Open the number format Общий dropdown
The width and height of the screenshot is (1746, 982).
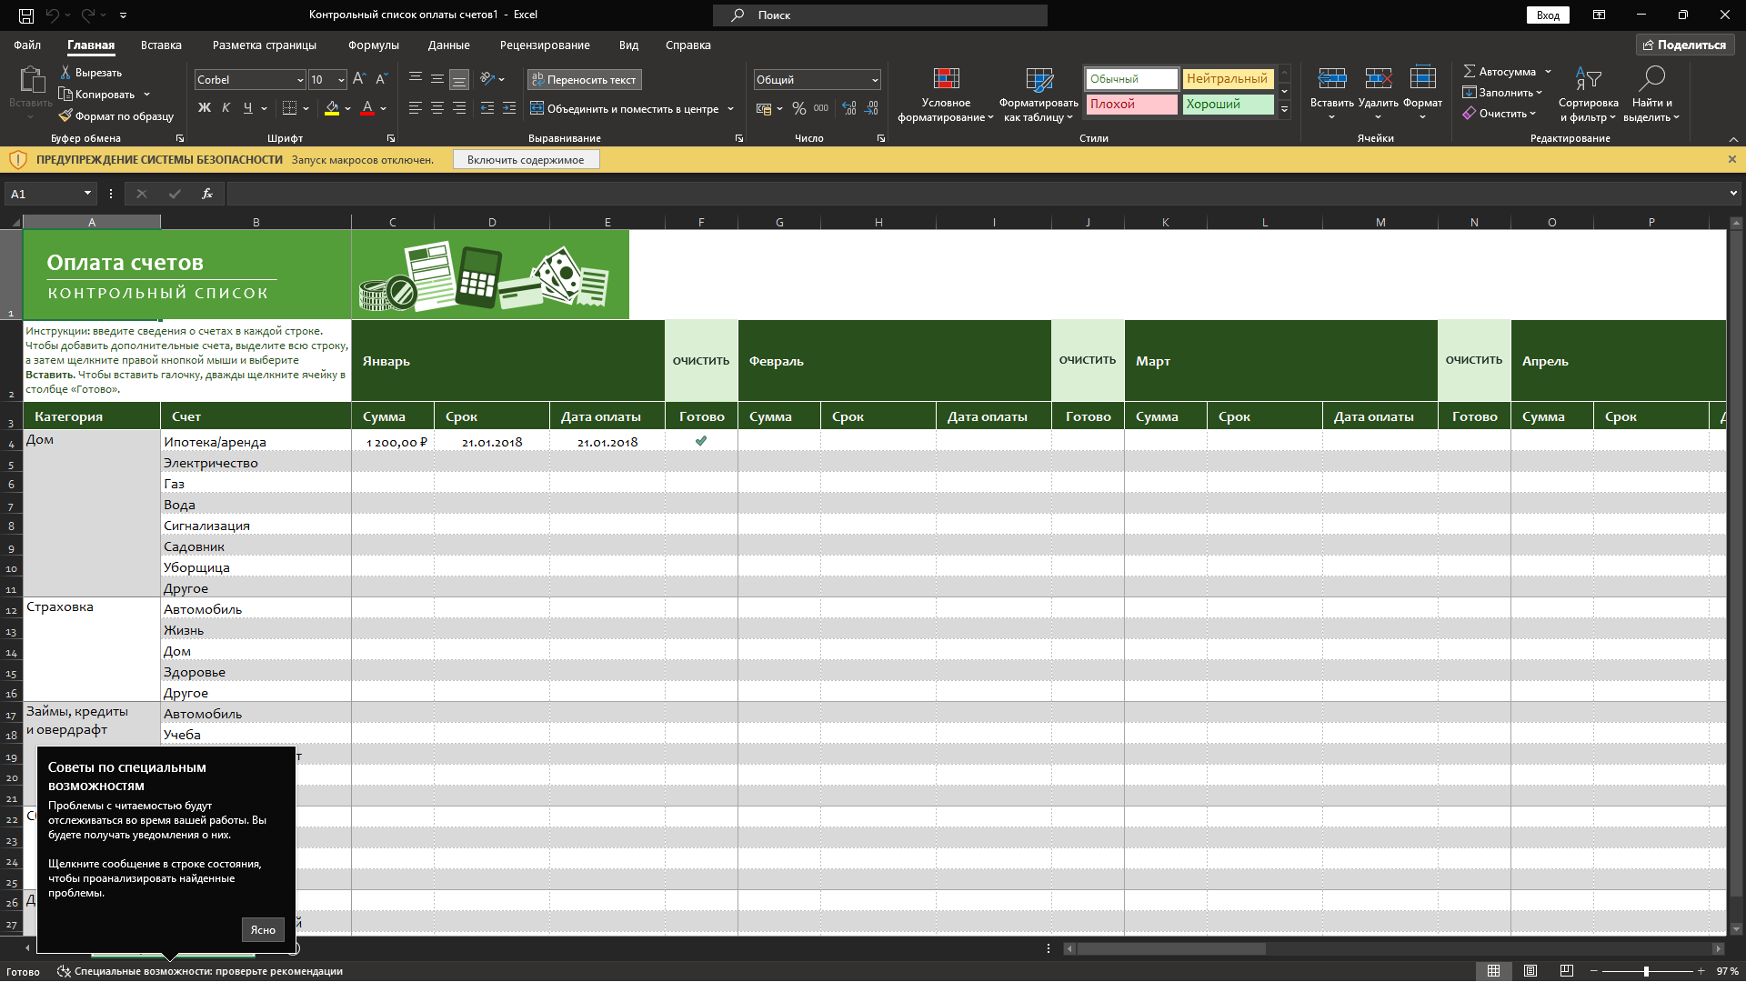(x=875, y=80)
